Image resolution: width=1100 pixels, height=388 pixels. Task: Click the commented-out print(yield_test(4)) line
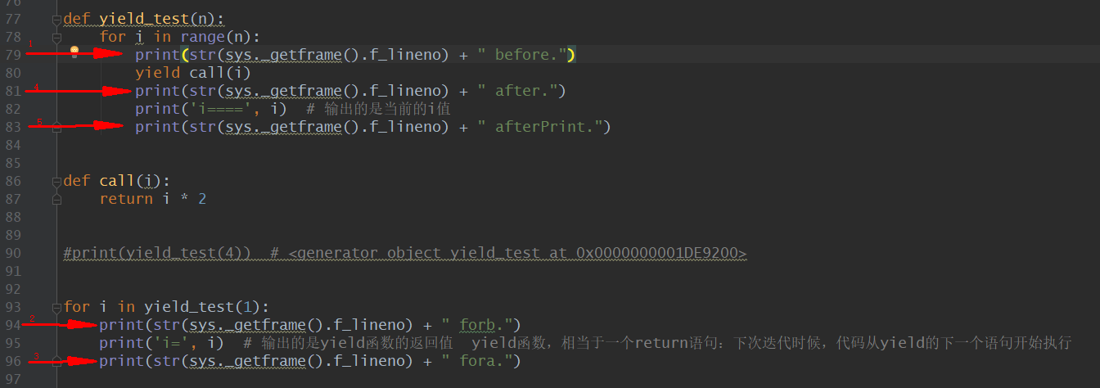[405, 254]
